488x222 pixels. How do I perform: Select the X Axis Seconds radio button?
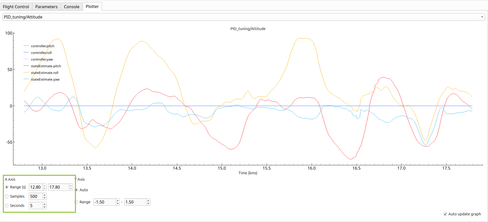(7, 206)
